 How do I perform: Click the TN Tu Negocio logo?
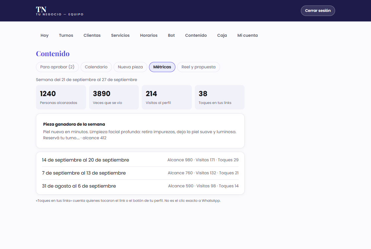click(x=60, y=11)
